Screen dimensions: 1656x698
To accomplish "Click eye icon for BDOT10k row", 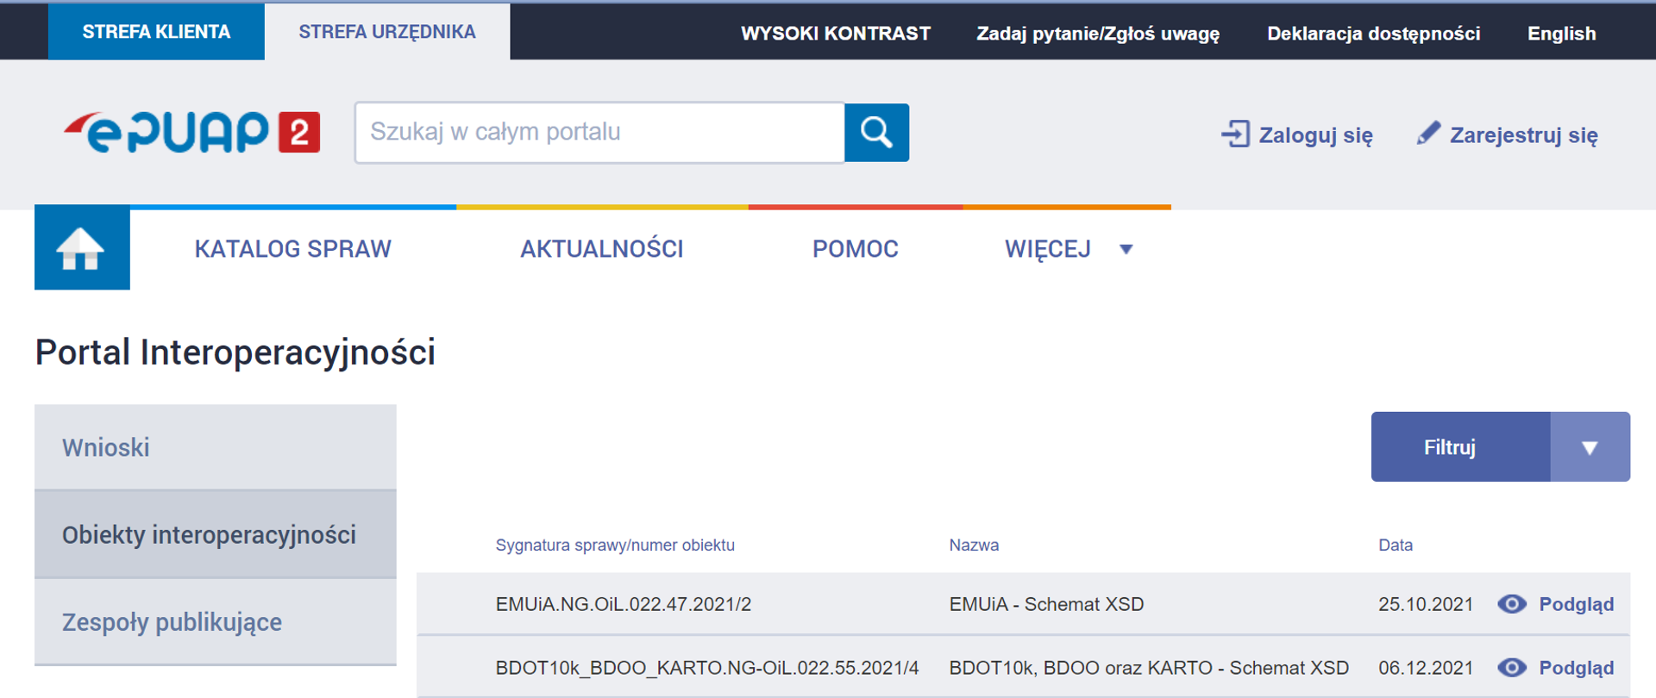I will click(1511, 668).
